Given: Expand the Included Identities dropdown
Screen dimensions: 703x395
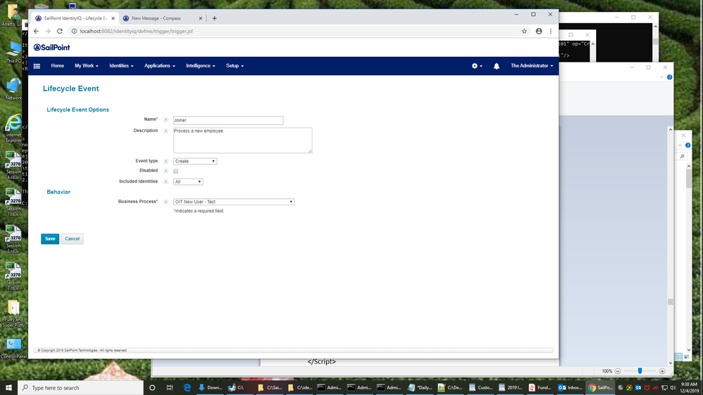Looking at the screenshot, I should (x=188, y=182).
